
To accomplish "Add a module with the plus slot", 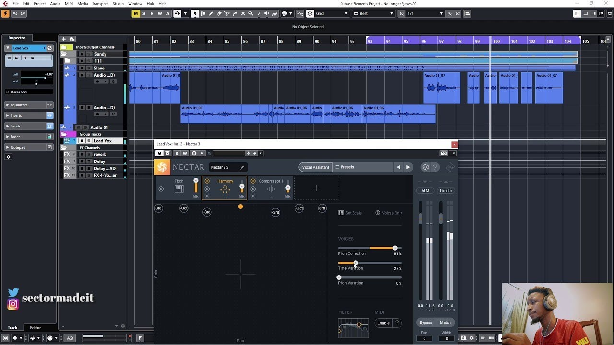I will 317,188.
